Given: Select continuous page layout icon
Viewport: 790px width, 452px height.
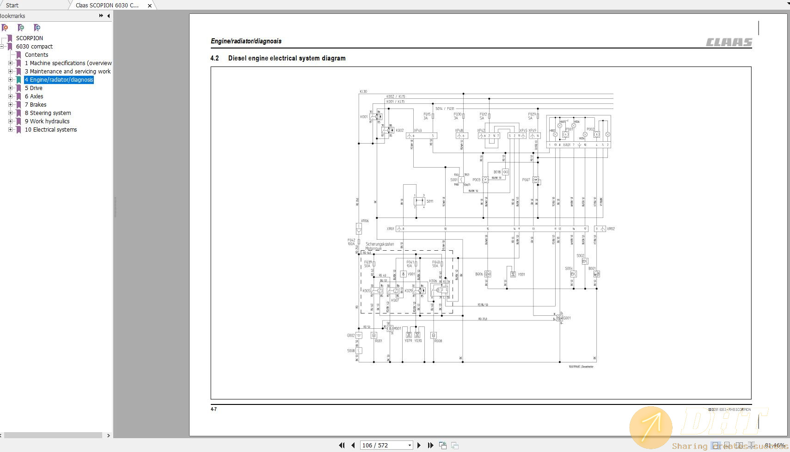Looking at the screenshot, I should pyautogui.click(x=727, y=446).
